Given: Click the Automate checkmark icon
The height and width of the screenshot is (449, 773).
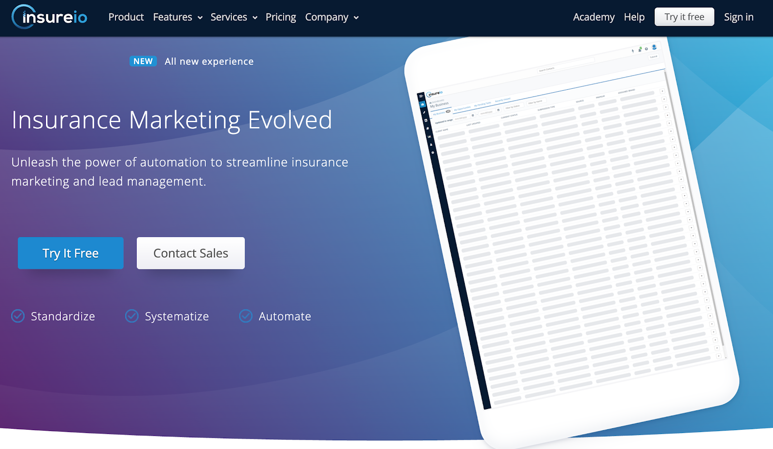Looking at the screenshot, I should click(246, 316).
